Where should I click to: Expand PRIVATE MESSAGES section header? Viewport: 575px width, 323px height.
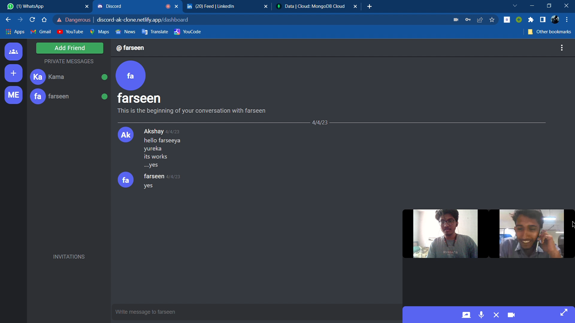click(x=69, y=61)
